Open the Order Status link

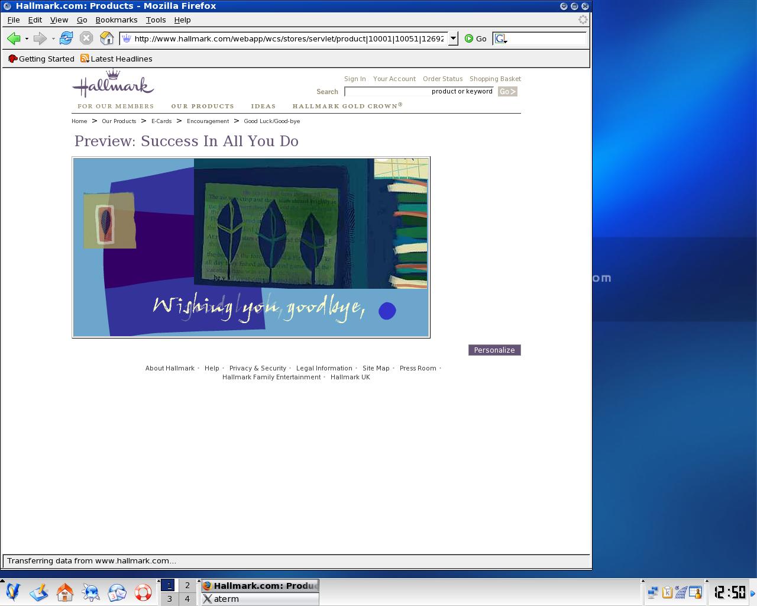coord(443,79)
